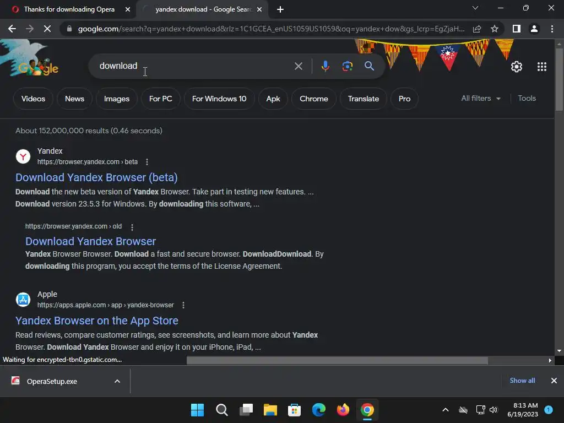Launch Microsoft Edge from taskbar

[319, 410]
